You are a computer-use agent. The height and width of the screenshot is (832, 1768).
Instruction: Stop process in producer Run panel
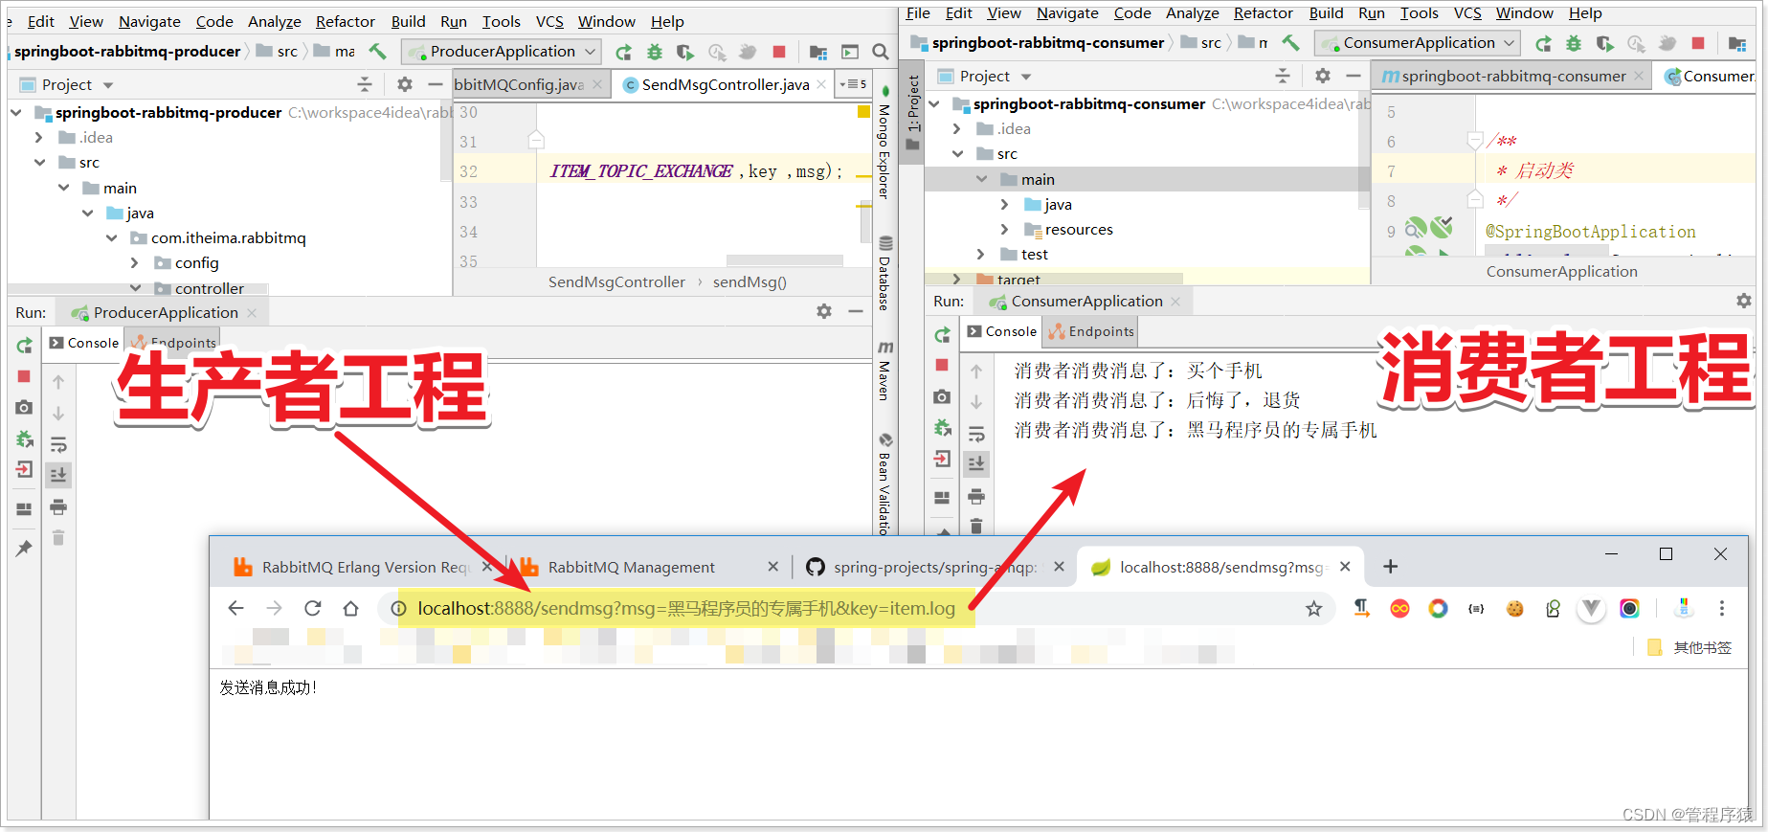(25, 376)
